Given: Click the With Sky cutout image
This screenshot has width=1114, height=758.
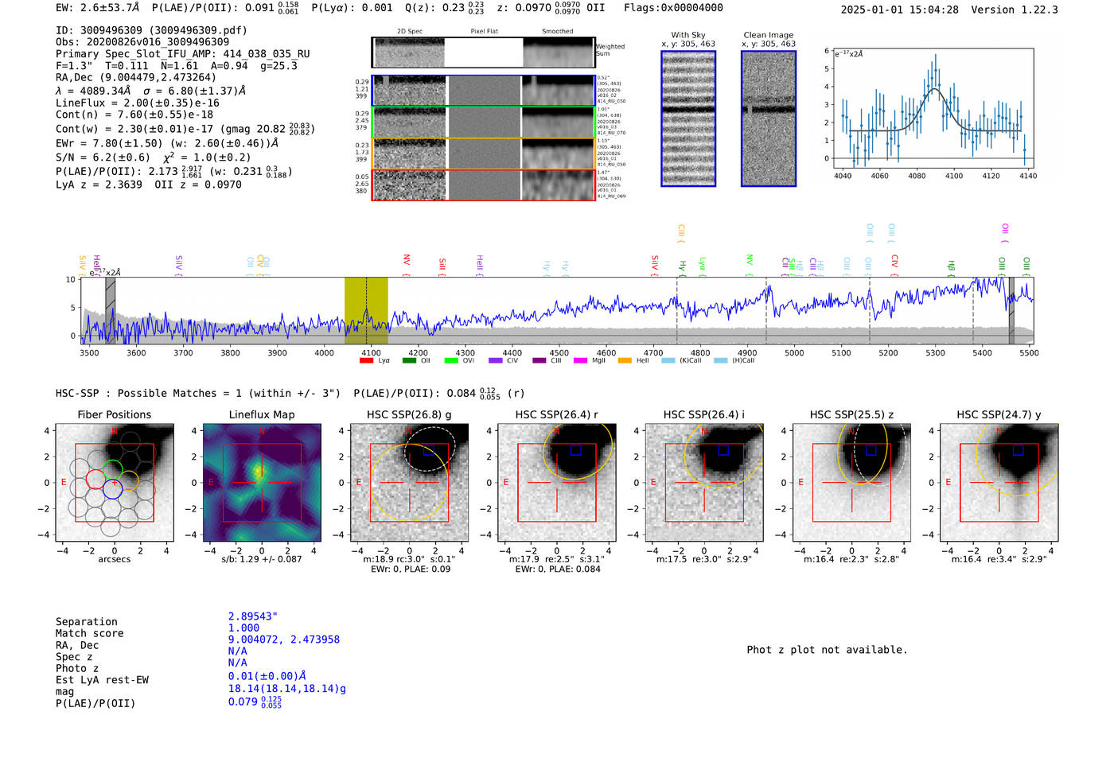Looking at the screenshot, I should [688, 119].
